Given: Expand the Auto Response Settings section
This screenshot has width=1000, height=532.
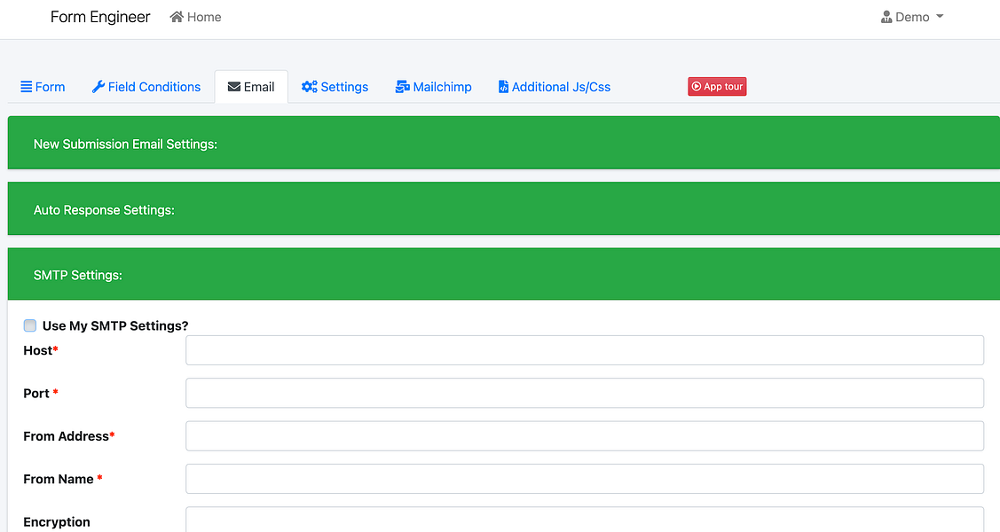Looking at the screenshot, I should pyautogui.click(x=104, y=208).
